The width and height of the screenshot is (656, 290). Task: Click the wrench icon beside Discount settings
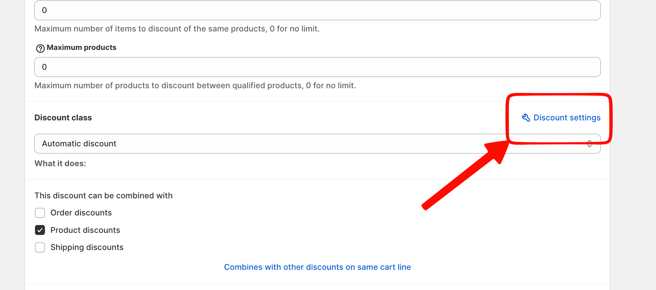(526, 118)
